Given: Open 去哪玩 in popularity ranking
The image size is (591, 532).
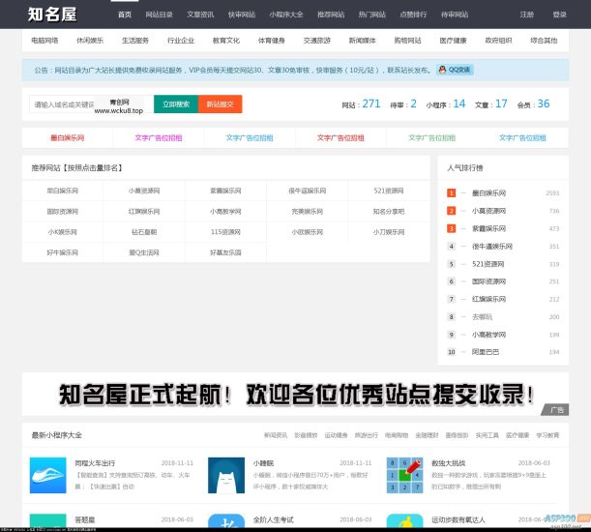Looking at the screenshot, I should 482,317.
